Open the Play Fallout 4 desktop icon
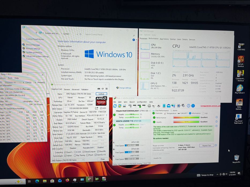This screenshot has width=250, height=187. pyautogui.click(x=240, y=89)
